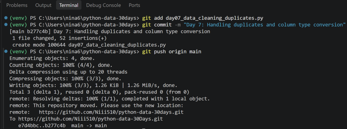The image size is (347, 129).
Task: Click the terminal cursor below the last line
Action: [143, 128]
